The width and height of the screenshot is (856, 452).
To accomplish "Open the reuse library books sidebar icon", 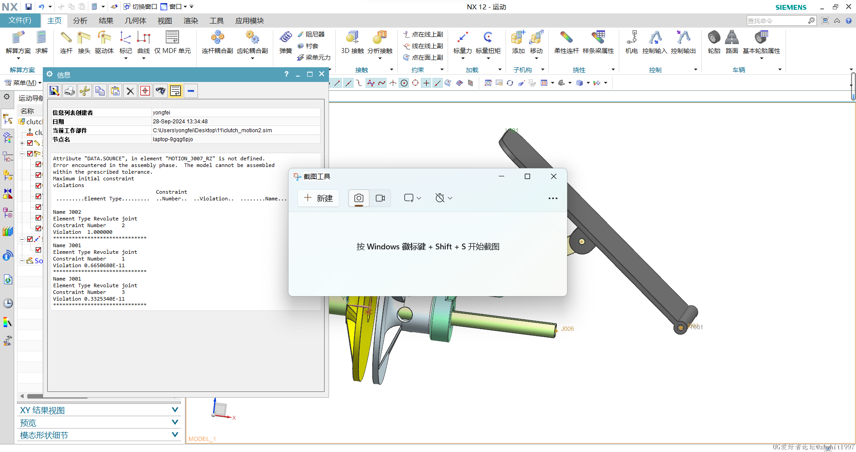I will pyautogui.click(x=8, y=231).
